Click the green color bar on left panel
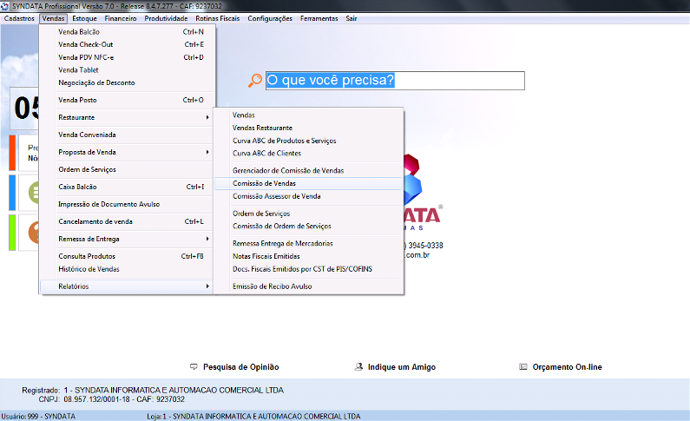690x421 pixels. [12, 233]
